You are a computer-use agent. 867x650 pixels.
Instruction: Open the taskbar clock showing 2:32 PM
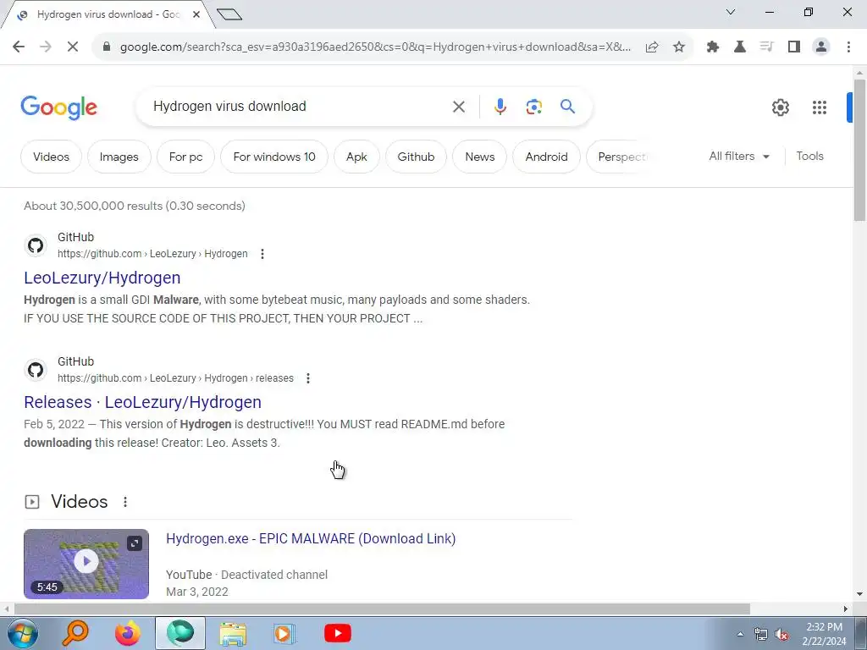coord(824,634)
